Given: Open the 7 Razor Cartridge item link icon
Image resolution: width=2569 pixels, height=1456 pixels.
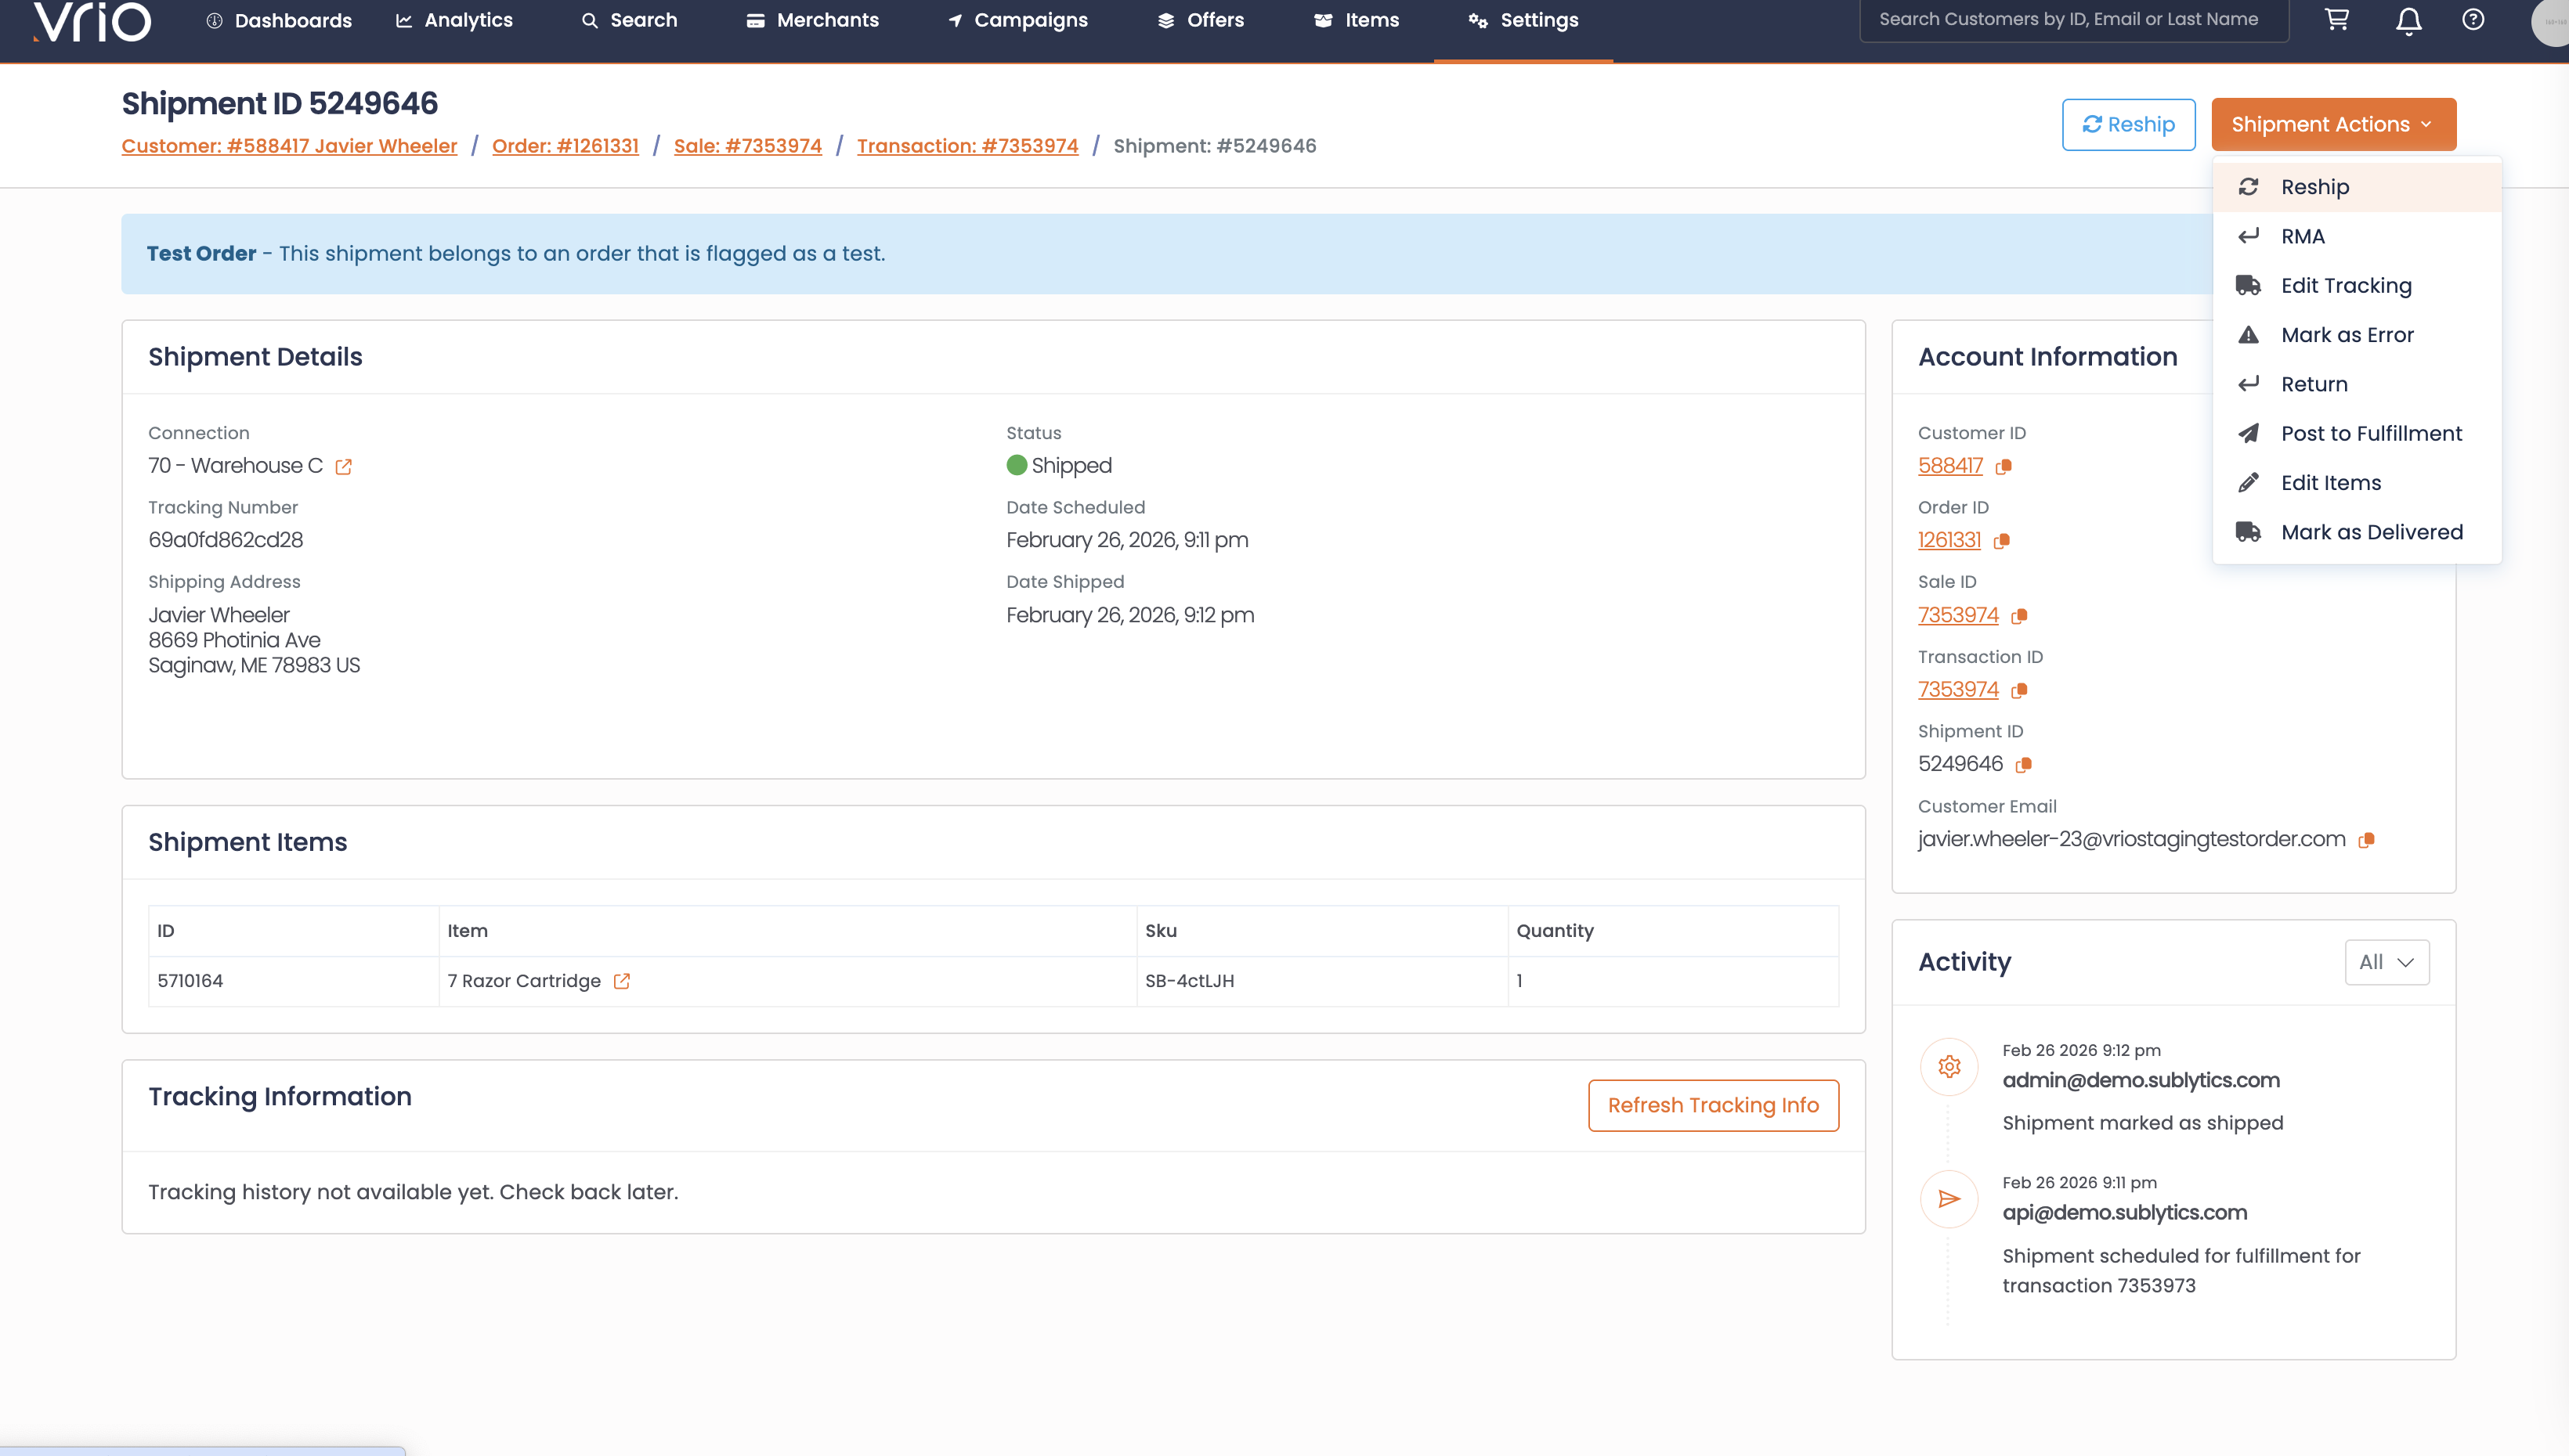Looking at the screenshot, I should pyautogui.click(x=621, y=981).
